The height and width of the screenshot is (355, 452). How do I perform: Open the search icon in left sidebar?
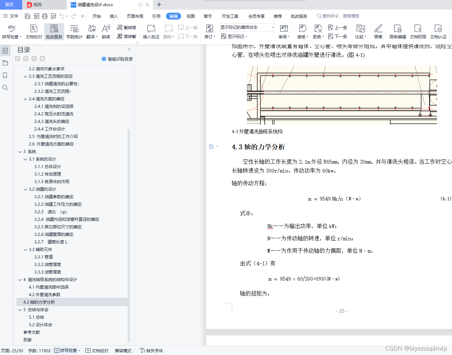pyautogui.click(x=5, y=88)
